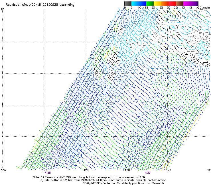Click the red 30-35 knots legend segment
The image size is (211, 185).
coord(172,3)
